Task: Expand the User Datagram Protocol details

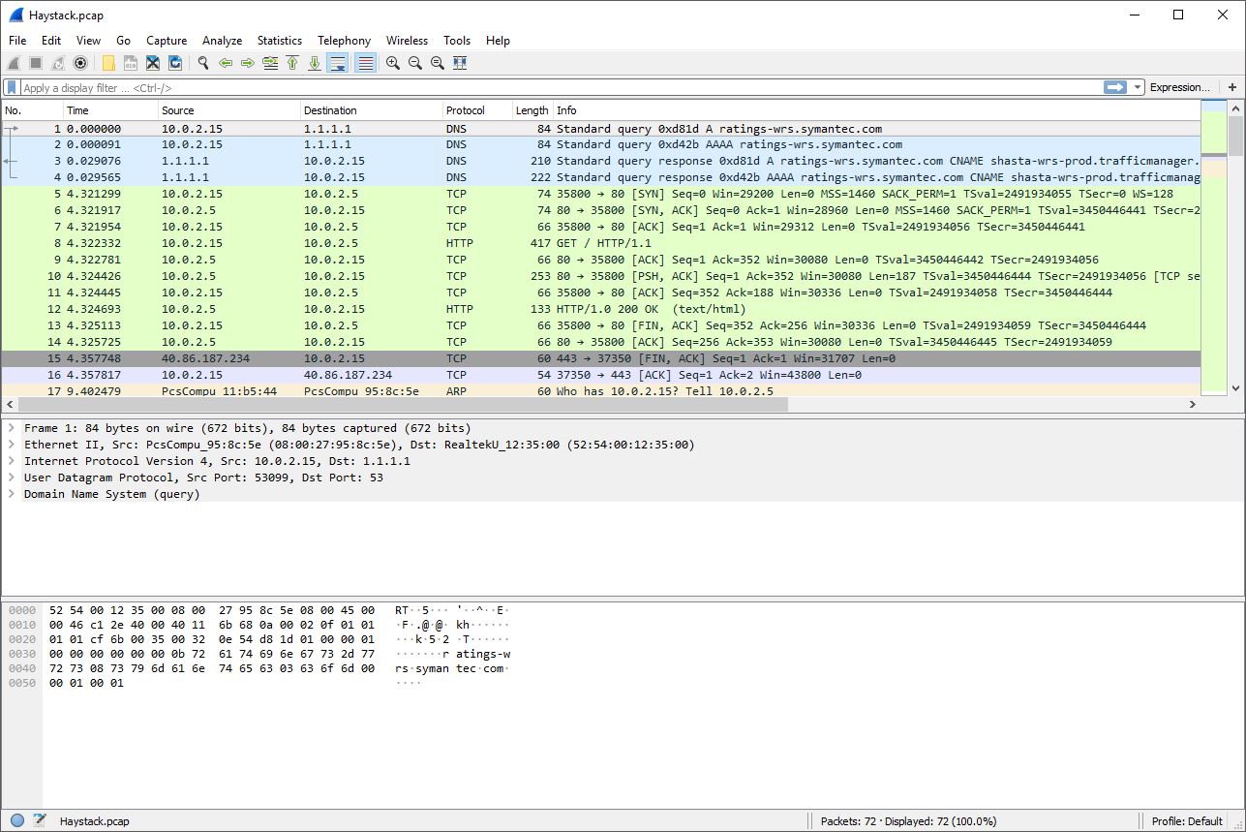Action: (x=12, y=478)
